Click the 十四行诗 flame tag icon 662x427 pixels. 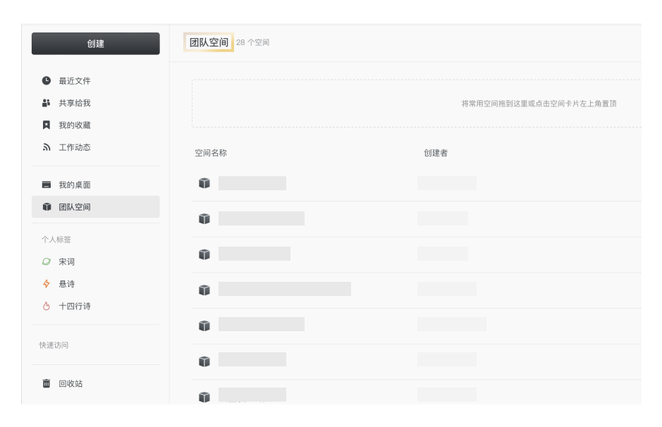47,306
